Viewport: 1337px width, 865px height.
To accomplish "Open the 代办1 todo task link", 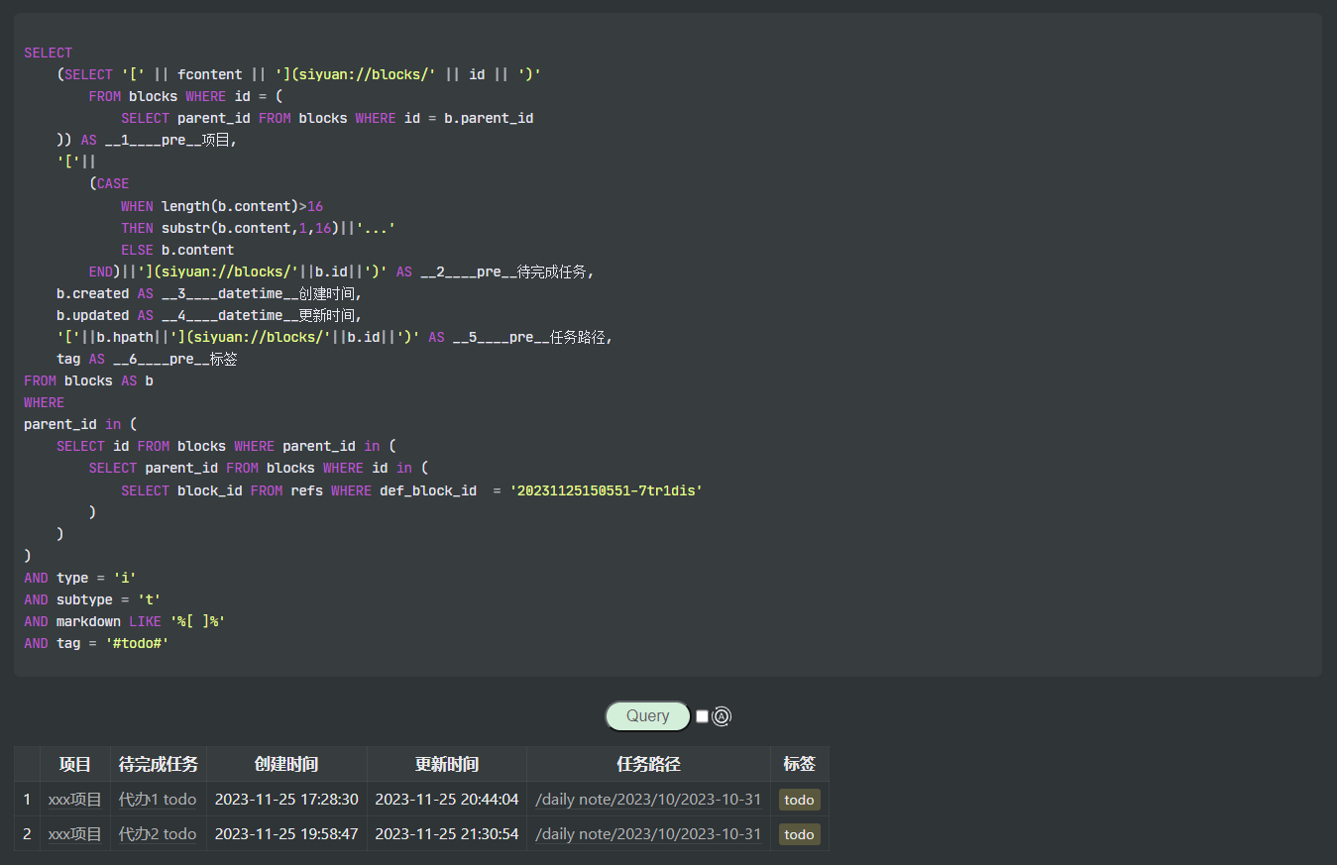I will click(158, 799).
